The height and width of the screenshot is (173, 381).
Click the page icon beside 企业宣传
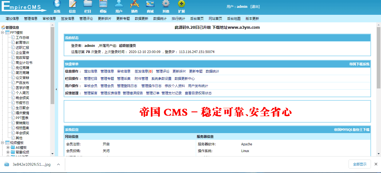(13, 52)
